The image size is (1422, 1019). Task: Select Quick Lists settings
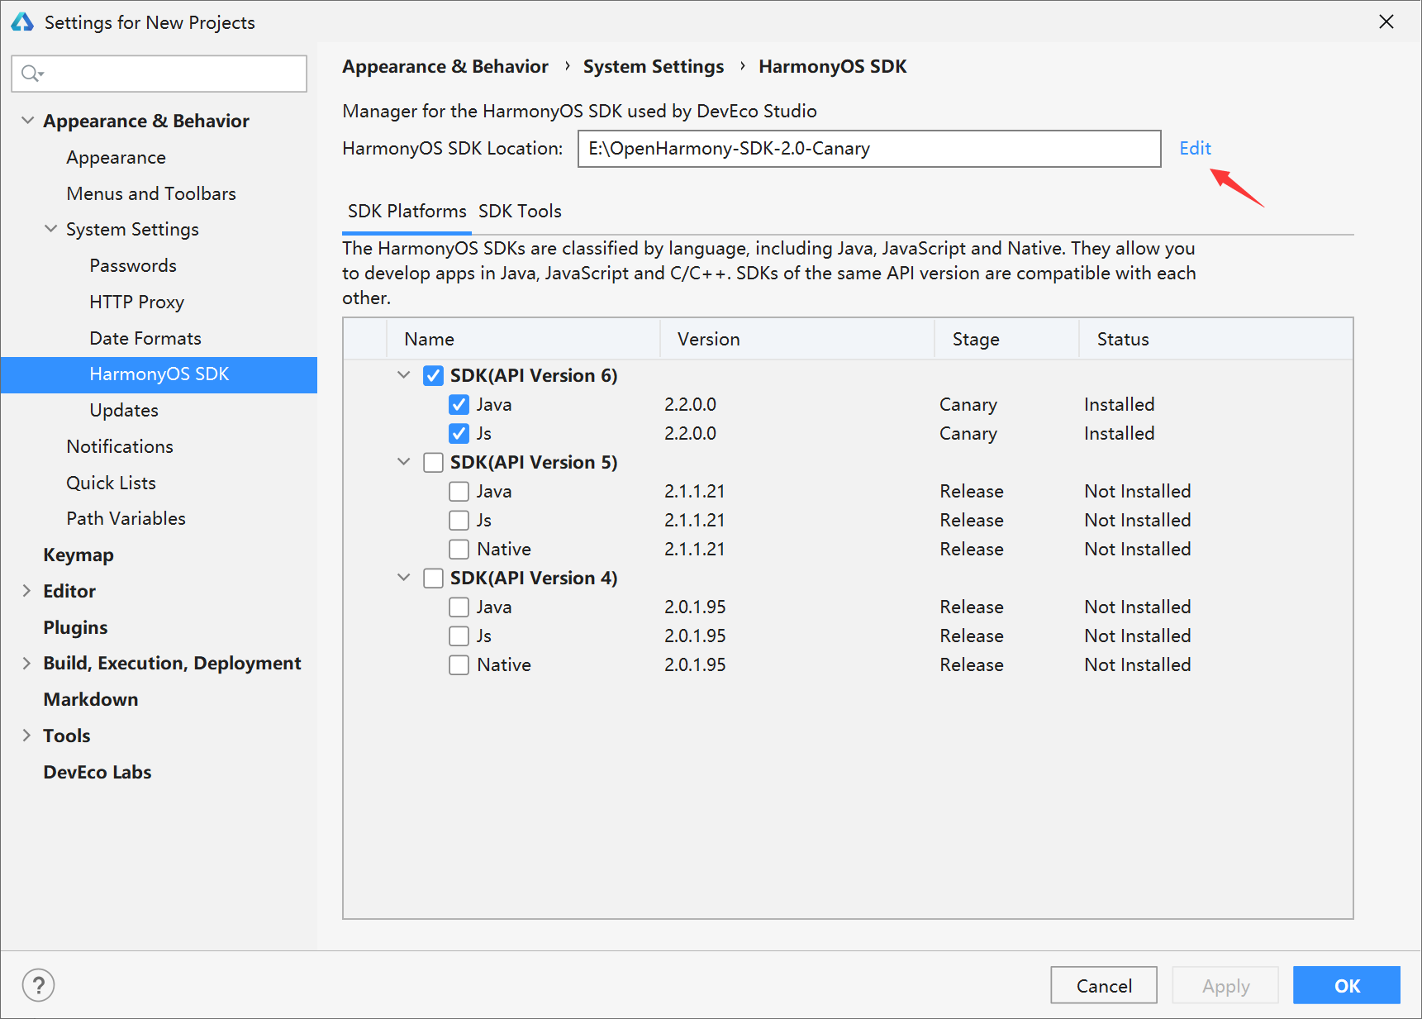tap(111, 483)
